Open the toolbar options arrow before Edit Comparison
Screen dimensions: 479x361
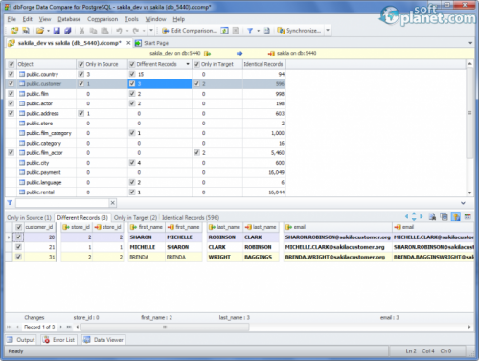tap(151, 31)
